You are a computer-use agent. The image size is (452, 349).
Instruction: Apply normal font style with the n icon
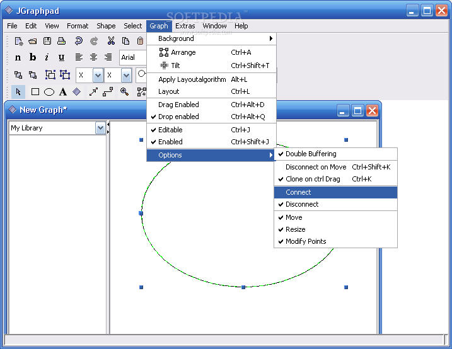coord(18,57)
